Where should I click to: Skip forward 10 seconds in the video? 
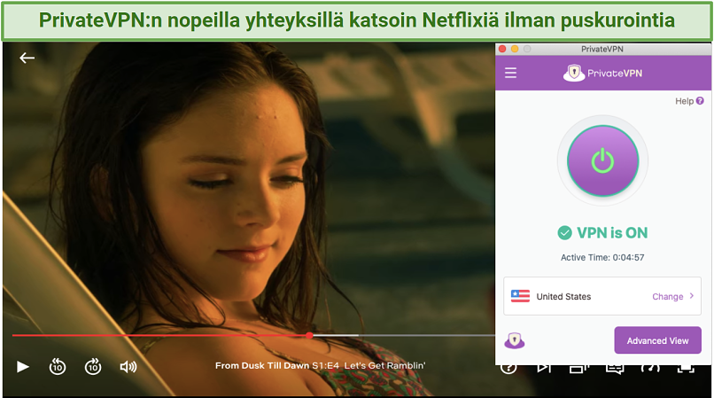tap(93, 367)
